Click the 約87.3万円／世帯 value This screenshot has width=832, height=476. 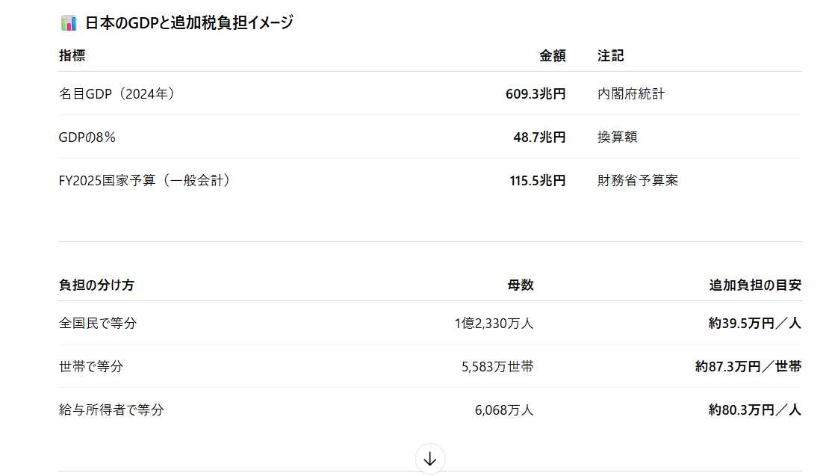click(748, 367)
